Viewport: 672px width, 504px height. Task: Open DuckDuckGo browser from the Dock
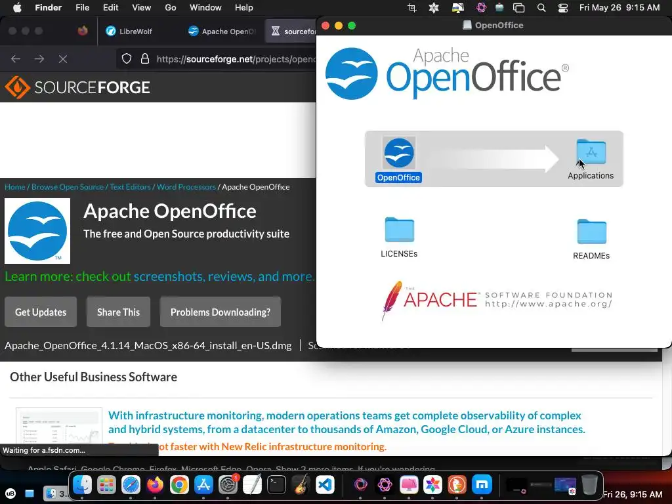[x=457, y=485]
